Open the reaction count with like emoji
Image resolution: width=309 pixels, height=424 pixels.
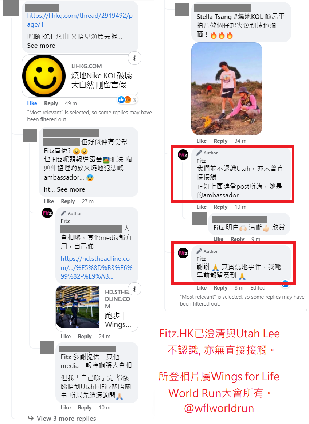coord(127,100)
